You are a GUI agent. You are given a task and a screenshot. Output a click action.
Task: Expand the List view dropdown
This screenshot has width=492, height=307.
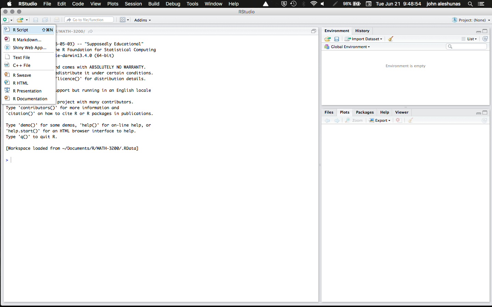pos(469,39)
